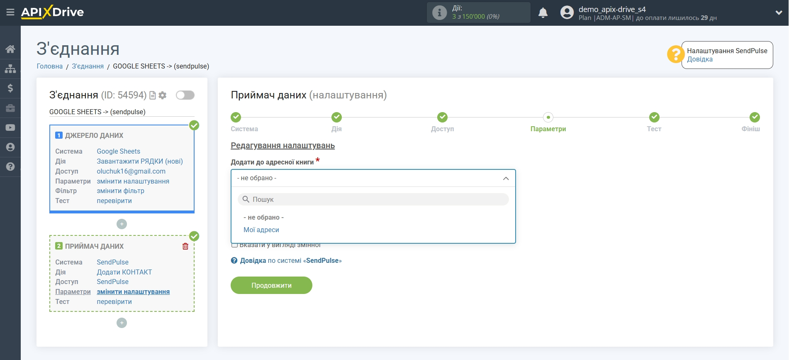Open the billing dollar icon in sidebar
Viewport: 789px width, 360px height.
click(10, 88)
